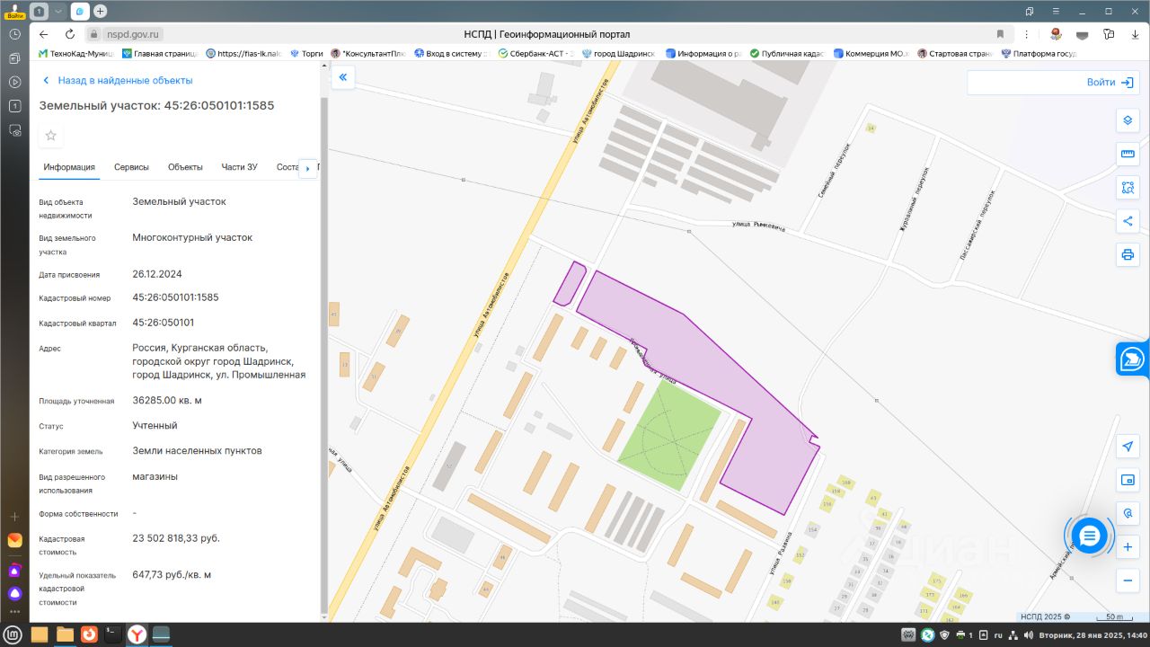Launch Yandex browser from taskbar

(x=137, y=634)
